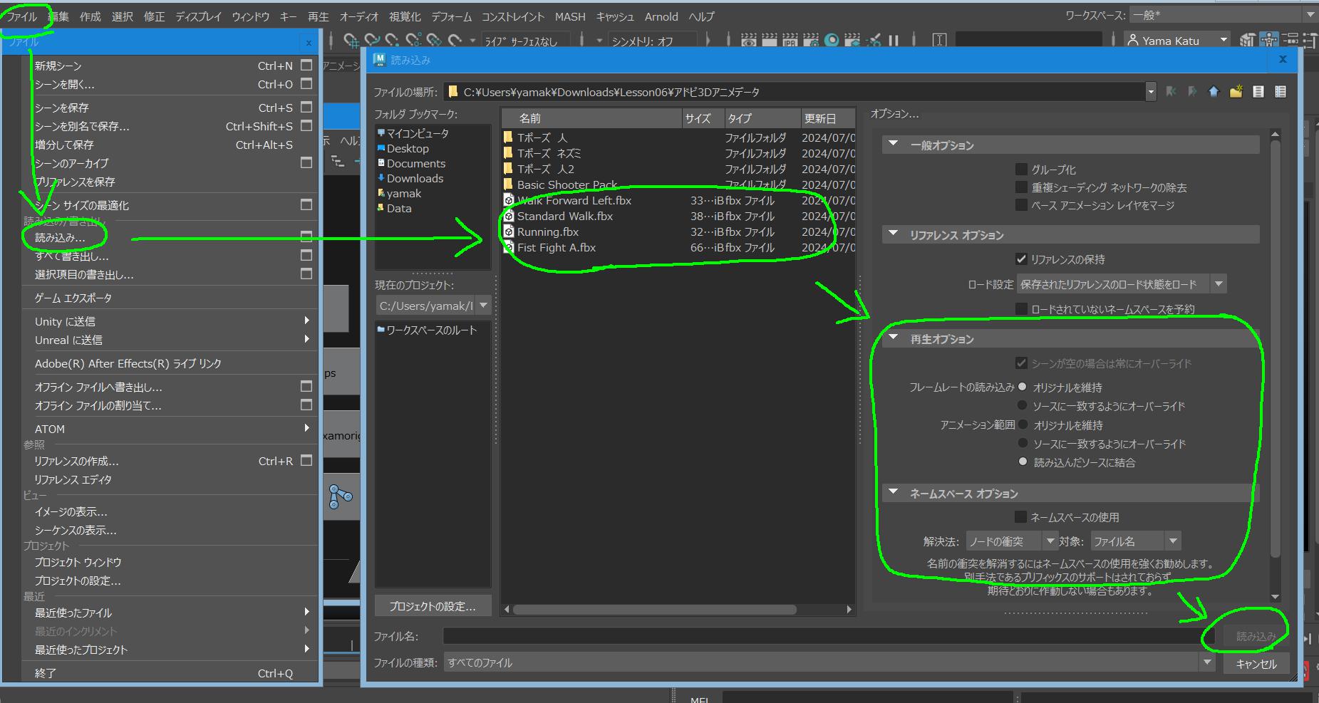Switch file browser to detail view

[x=1281, y=91]
